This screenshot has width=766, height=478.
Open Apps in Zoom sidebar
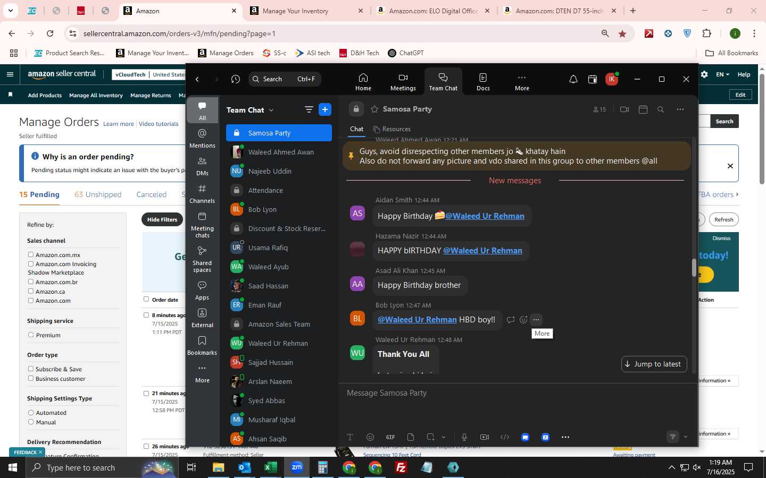click(202, 291)
